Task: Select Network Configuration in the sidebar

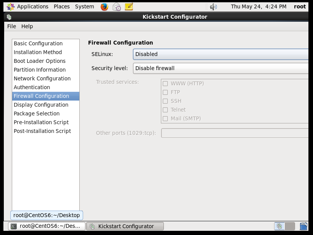Action: coord(46,78)
